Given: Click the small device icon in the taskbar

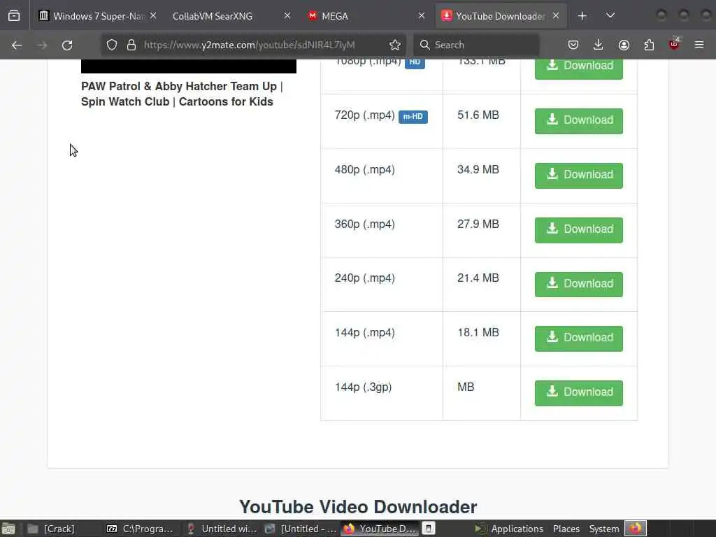Looking at the screenshot, I should [429, 529].
